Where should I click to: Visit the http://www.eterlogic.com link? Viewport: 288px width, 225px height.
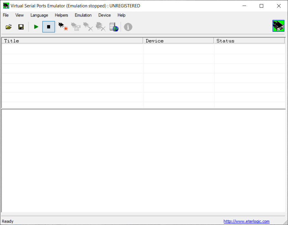pyautogui.click(x=246, y=221)
